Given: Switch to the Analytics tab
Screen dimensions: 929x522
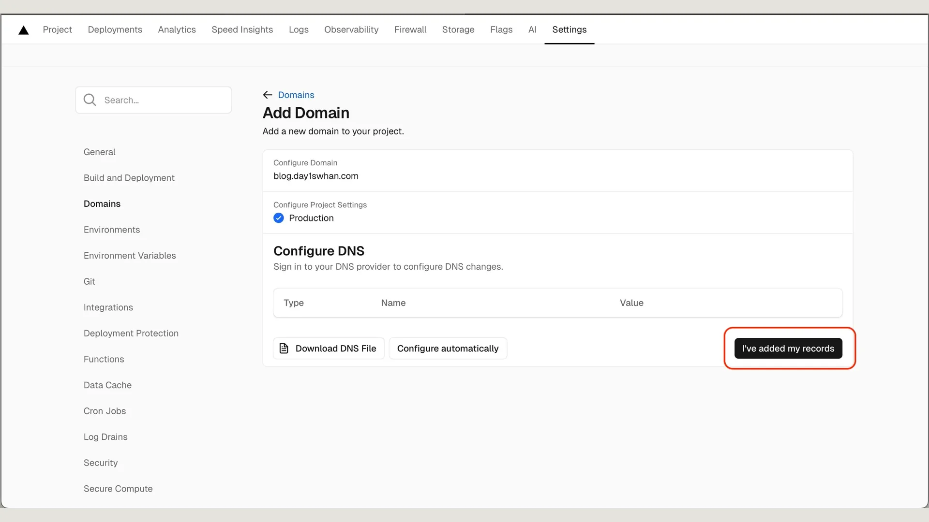Looking at the screenshot, I should pos(177,29).
